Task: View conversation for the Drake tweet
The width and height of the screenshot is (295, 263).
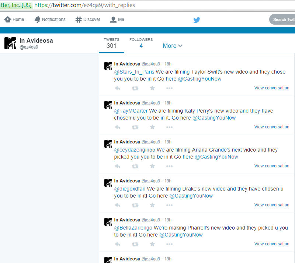Action: click(x=272, y=205)
